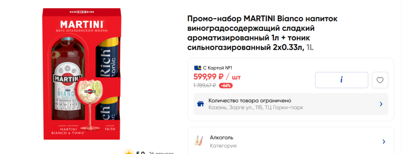
Task: Open the 26 отзывов reviews link
Action: pyautogui.click(x=161, y=153)
